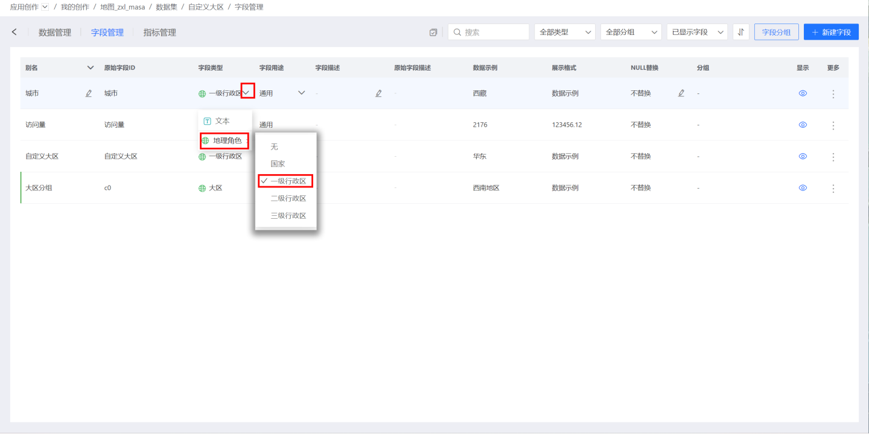Click the batch select icon beside search
Screen dimensions: 869x434
click(433, 33)
